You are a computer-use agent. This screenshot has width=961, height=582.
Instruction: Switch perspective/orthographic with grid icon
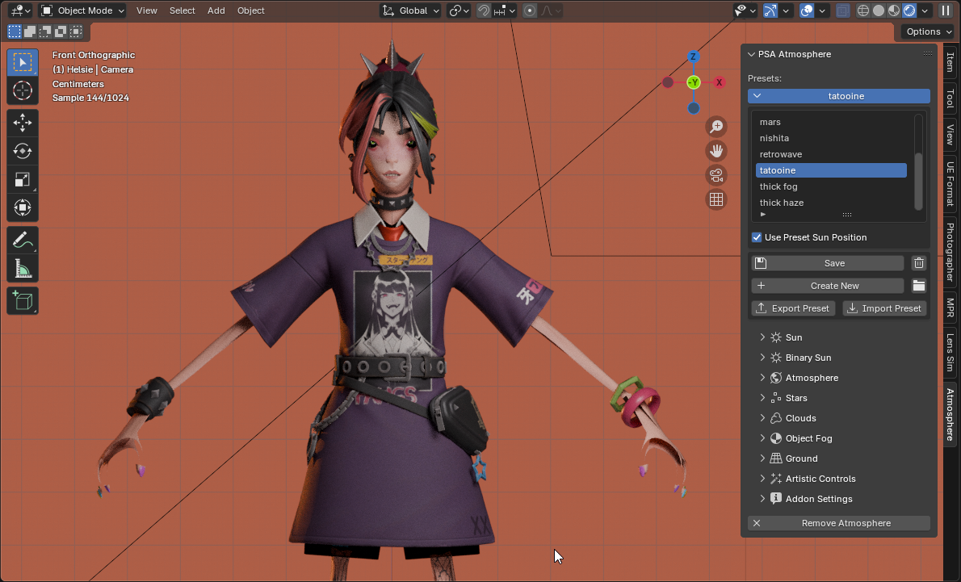coord(716,199)
